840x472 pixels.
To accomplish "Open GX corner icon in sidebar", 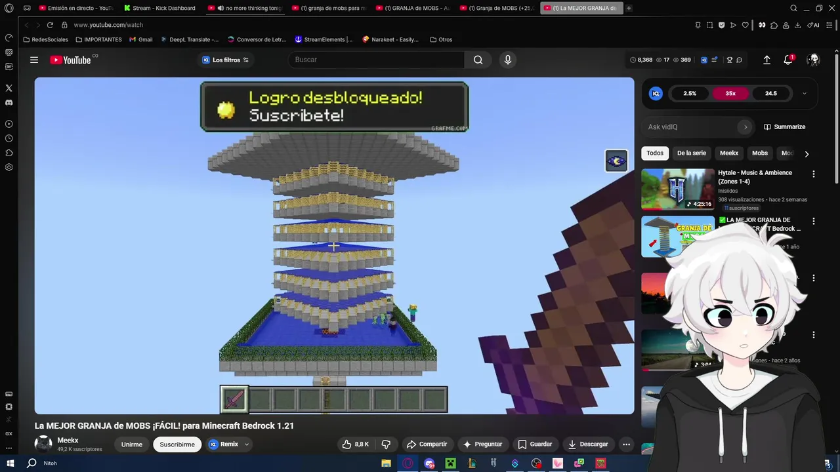I will click(x=9, y=433).
